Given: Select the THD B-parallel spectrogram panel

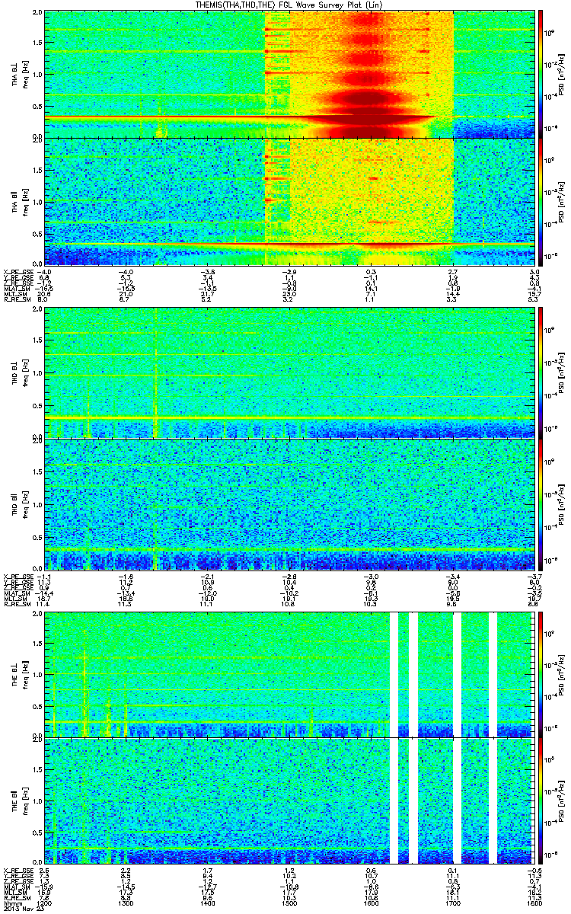Looking at the screenshot, I should 290,503.
